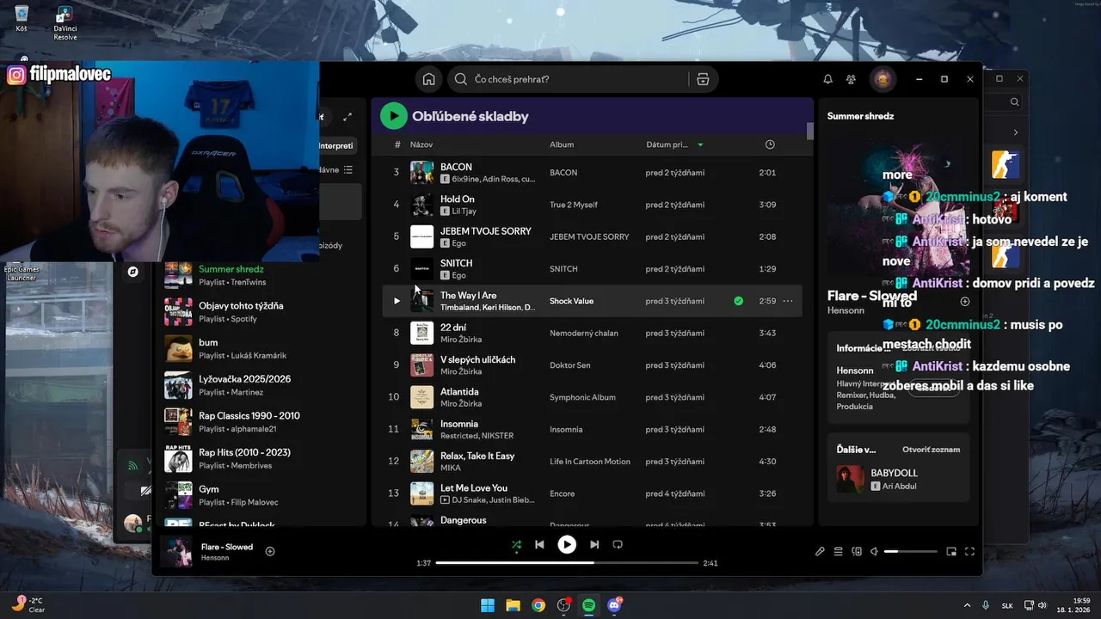
Task: Sort by Názov column header
Action: click(421, 144)
